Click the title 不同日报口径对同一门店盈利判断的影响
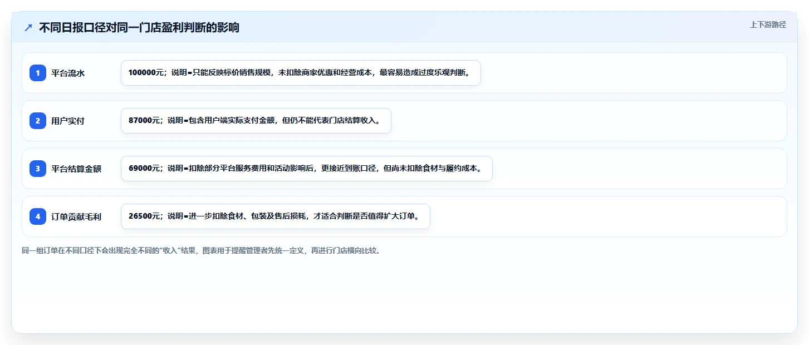Image resolution: width=809 pixels, height=345 pixels. point(139,27)
